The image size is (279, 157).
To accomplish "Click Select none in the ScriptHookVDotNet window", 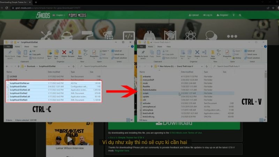I will 118,54.
